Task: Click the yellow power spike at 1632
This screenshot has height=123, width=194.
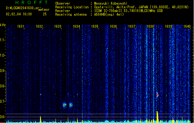Action: point(40,119)
